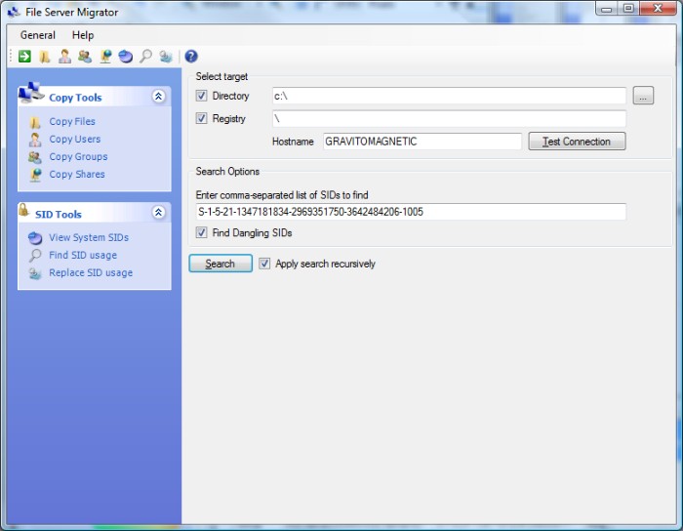Click the View System SIDs toolbar icon
Screen dimensions: 683x531
[x=125, y=57]
